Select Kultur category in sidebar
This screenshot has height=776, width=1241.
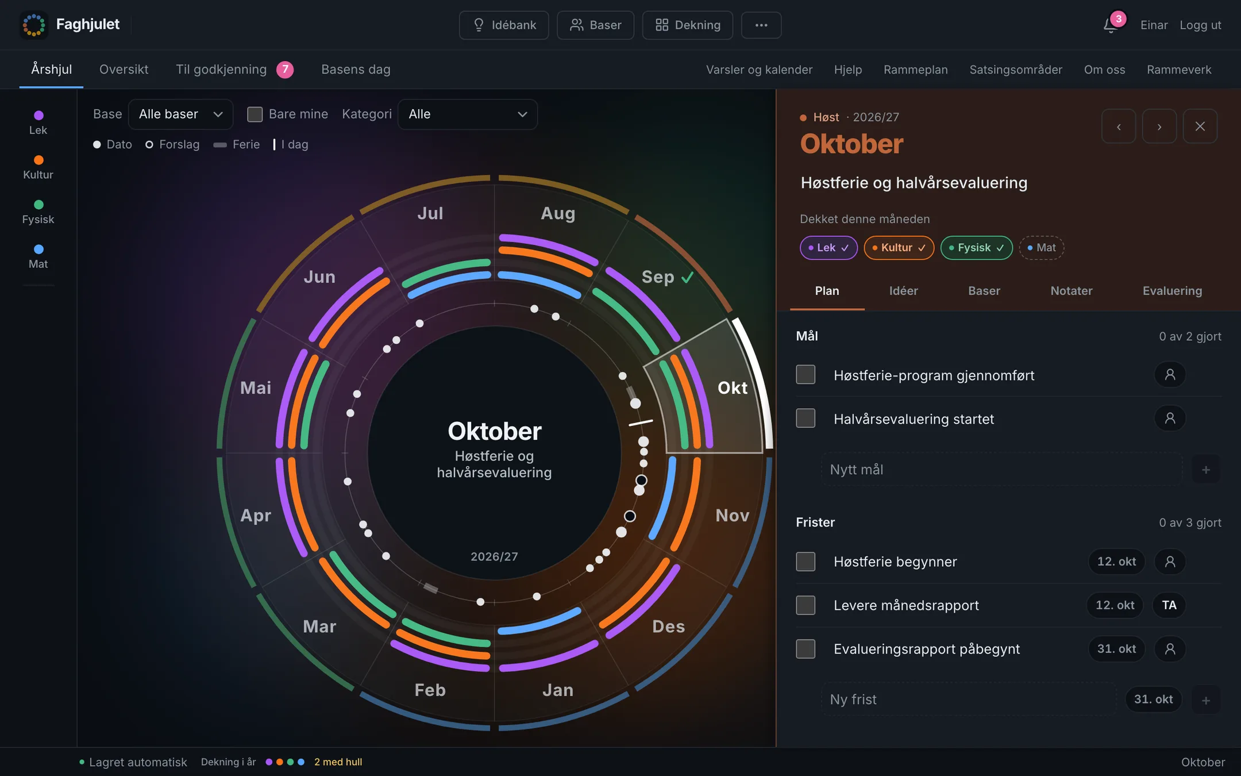pos(38,167)
